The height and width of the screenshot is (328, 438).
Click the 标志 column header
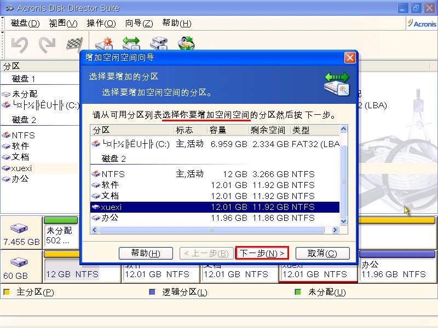click(x=190, y=130)
